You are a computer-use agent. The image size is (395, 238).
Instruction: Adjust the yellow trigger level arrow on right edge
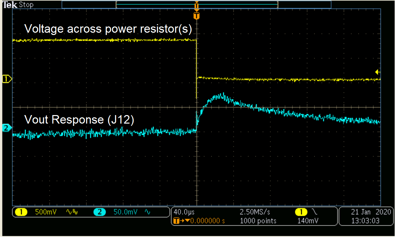click(x=378, y=73)
